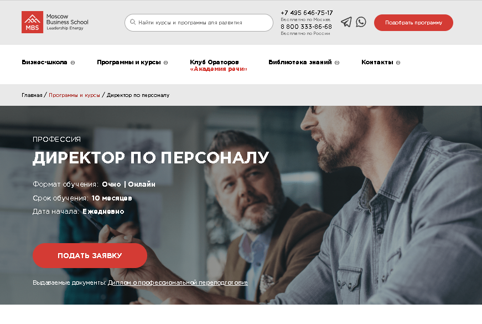Expand the Контакты dropdown arrow

click(x=398, y=63)
